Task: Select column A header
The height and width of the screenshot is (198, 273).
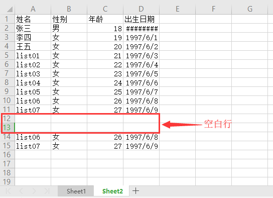Action: tap(33, 9)
